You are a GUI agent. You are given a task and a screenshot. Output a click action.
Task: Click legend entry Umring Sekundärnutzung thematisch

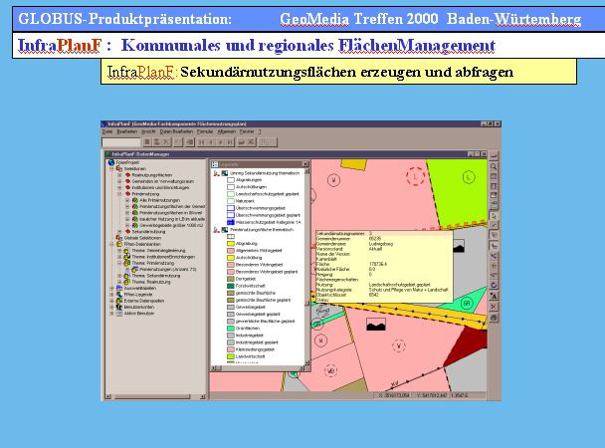pos(265,173)
